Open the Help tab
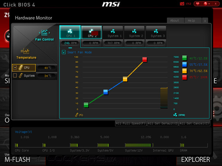Image resolution: width=222 pixels, height=166 pixels. click(x=193, y=21)
